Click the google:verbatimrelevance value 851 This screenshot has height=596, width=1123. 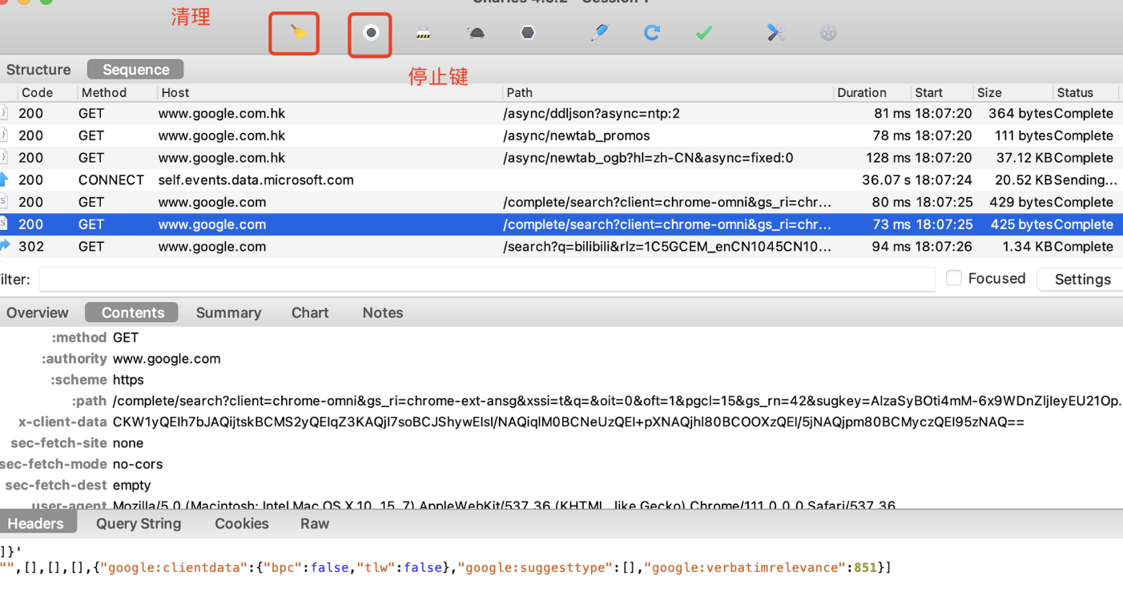click(866, 568)
